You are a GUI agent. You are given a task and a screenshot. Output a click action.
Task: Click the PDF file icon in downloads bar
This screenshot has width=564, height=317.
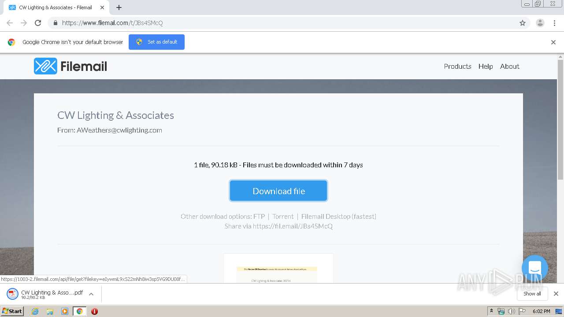pos(12,294)
